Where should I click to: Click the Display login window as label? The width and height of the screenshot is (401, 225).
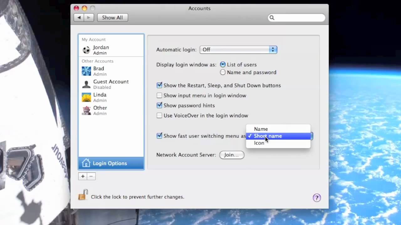(186, 65)
